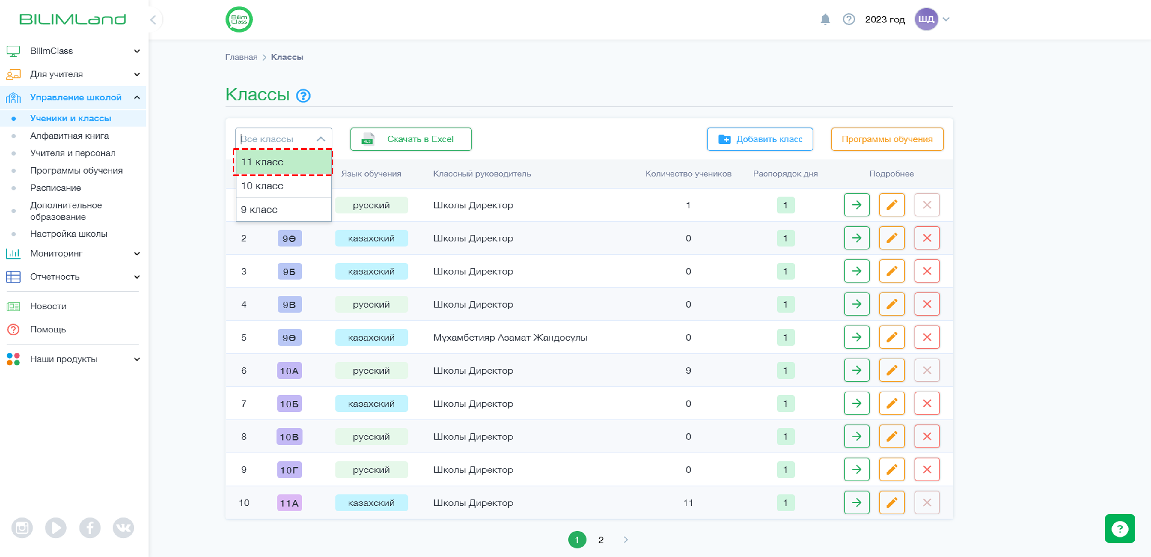This screenshot has height=557, width=1151.
Task: Open Дополнительное образование in sidebar
Action: 66,211
